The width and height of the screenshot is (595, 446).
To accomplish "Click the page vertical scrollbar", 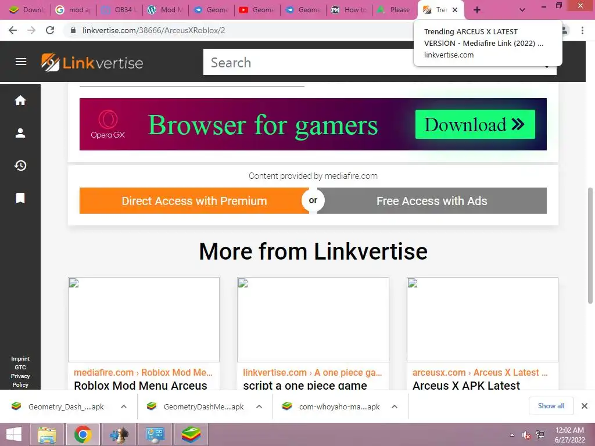I will click(x=590, y=246).
